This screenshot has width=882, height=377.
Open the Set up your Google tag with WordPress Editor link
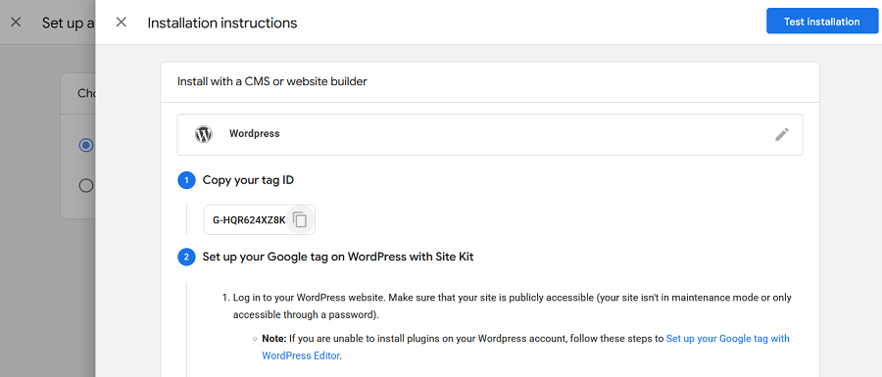526,347
